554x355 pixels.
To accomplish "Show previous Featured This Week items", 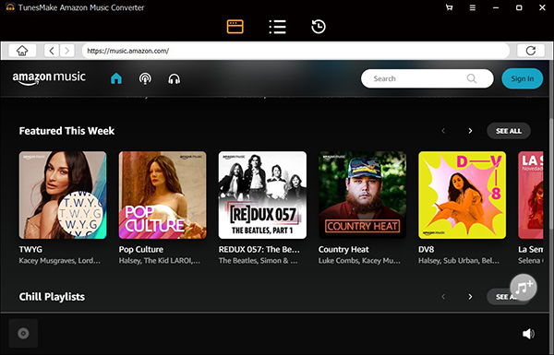I will [x=443, y=131].
